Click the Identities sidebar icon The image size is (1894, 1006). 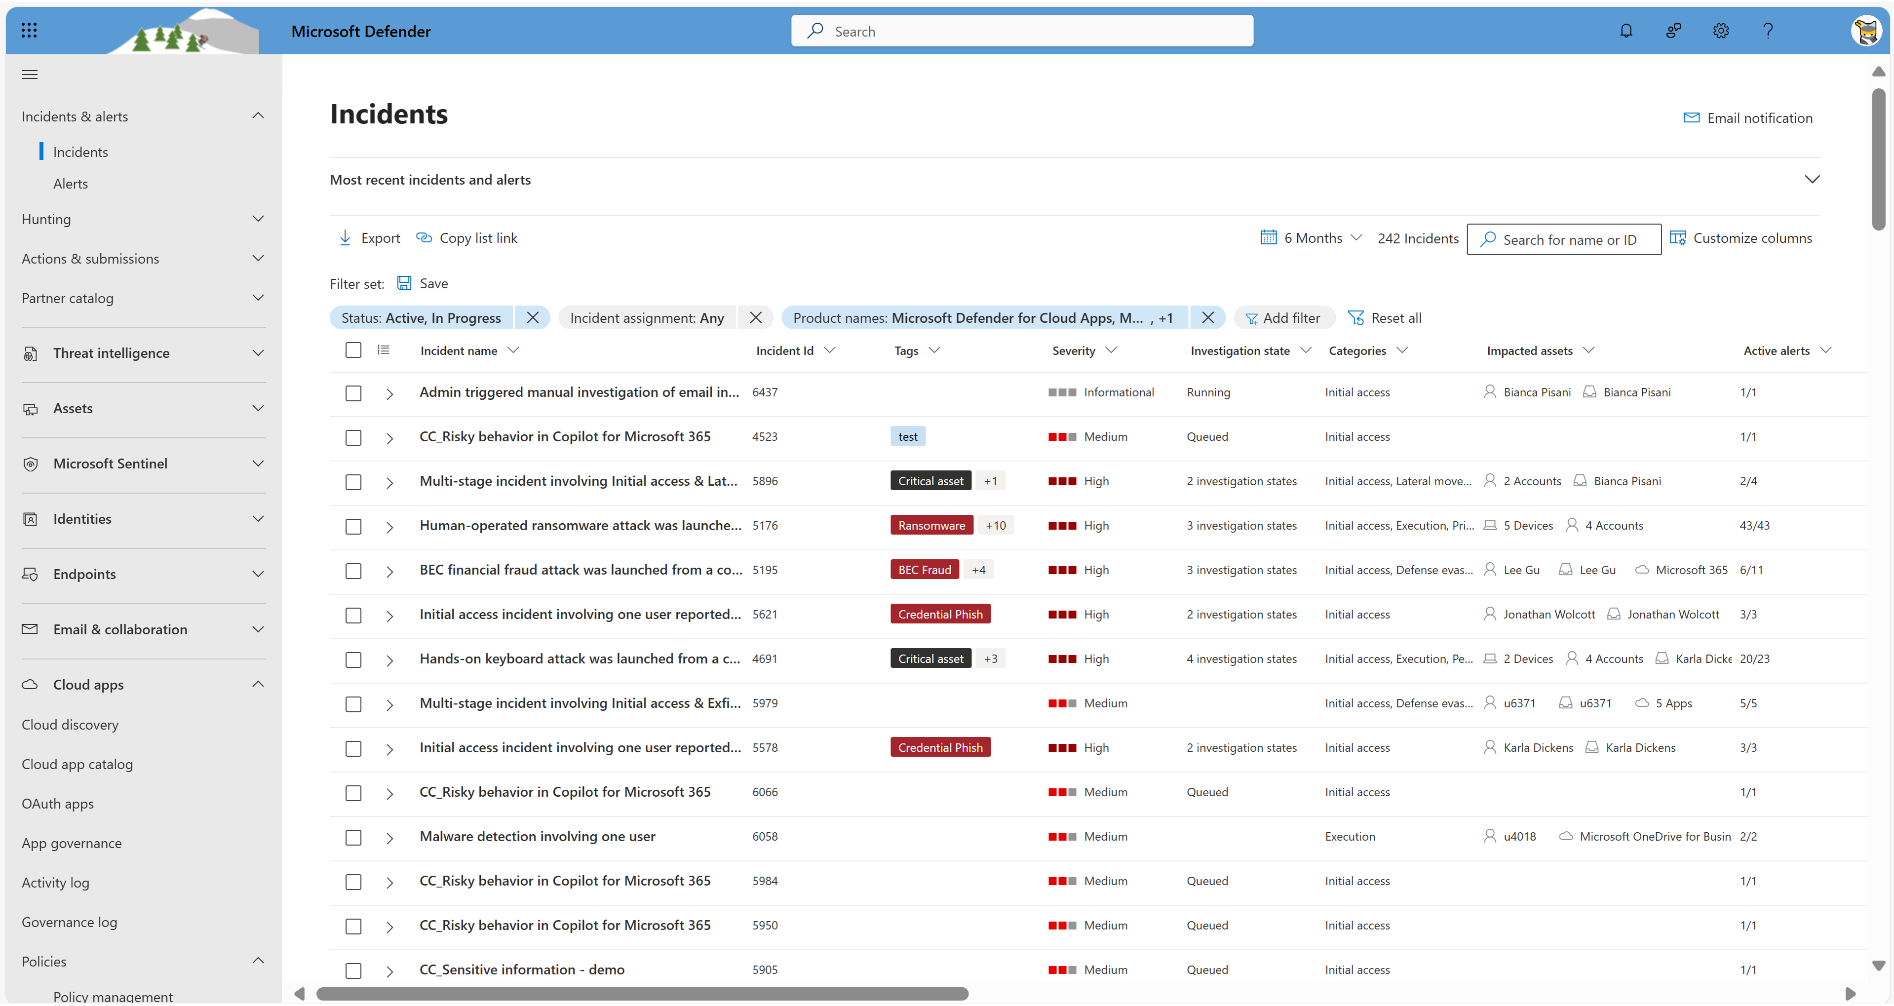click(30, 519)
